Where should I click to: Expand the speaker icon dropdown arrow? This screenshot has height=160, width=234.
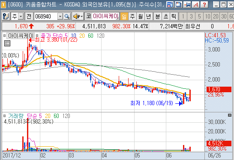coord(81,16)
